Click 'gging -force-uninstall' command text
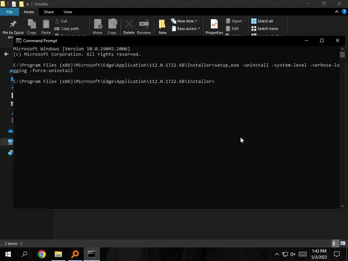This screenshot has width=348, height=261. (x=43, y=71)
